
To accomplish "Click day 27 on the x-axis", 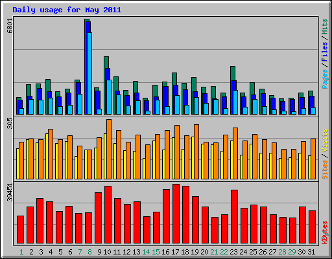I will pos(272,252).
